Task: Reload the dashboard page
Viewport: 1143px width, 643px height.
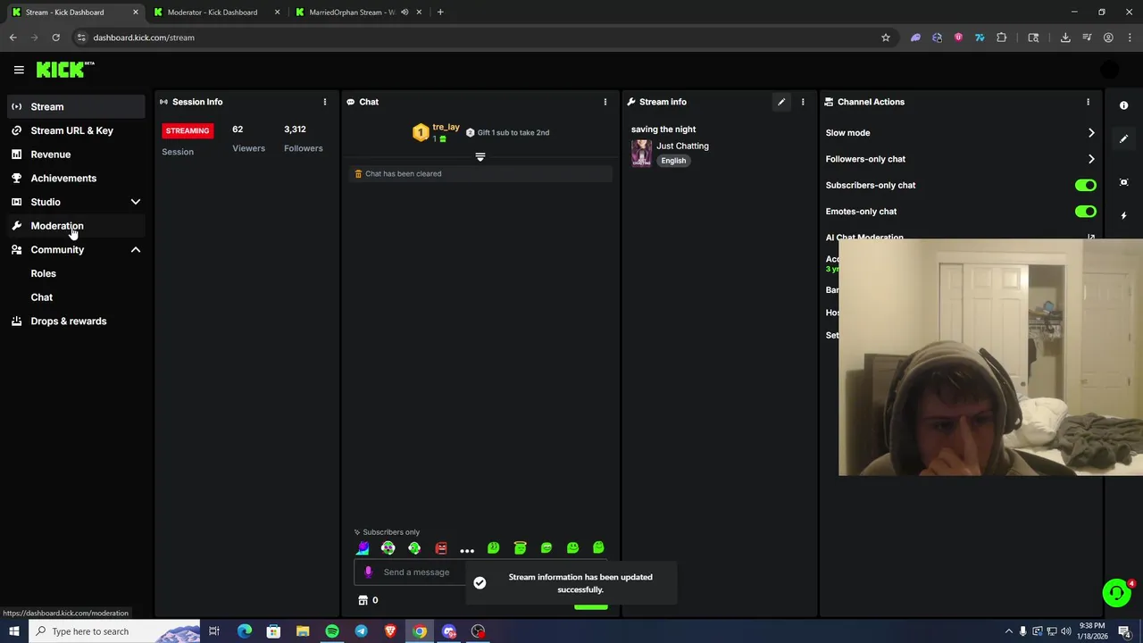Action: coord(55,38)
